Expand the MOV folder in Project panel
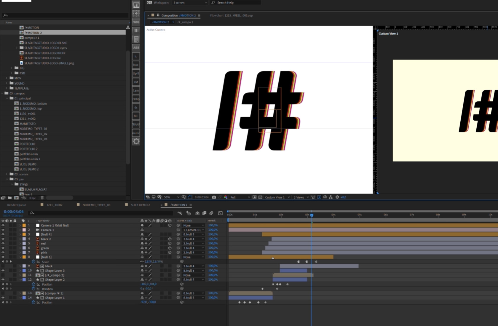Viewport: 498px width, 326px height. pos(7,78)
